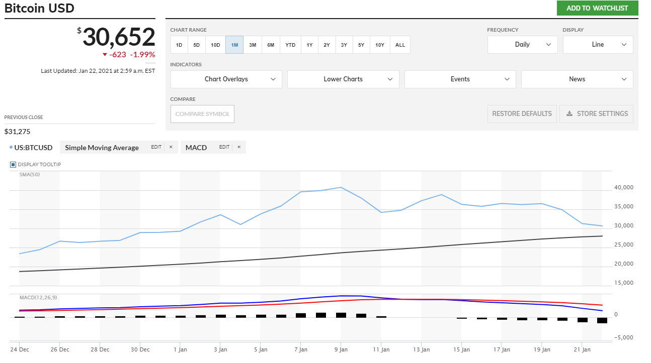Remove the MACD lower chart

coord(239,147)
